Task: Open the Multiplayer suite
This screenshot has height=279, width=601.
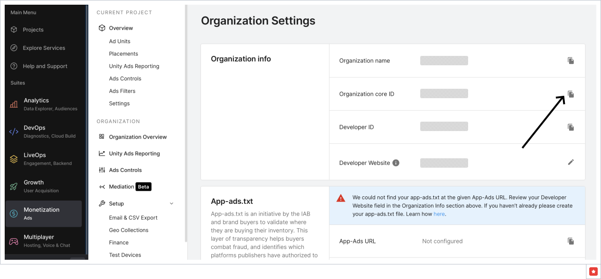Action: click(x=40, y=240)
